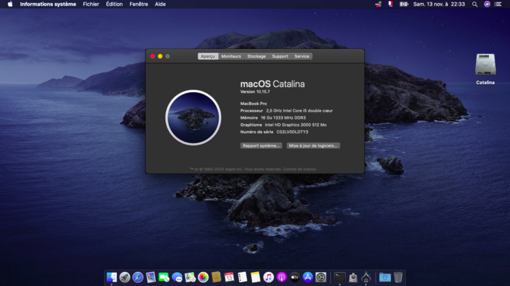The height and width of the screenshot is (286, 510).
Task: Open Music app from the dock
Action: click(268, 277)
